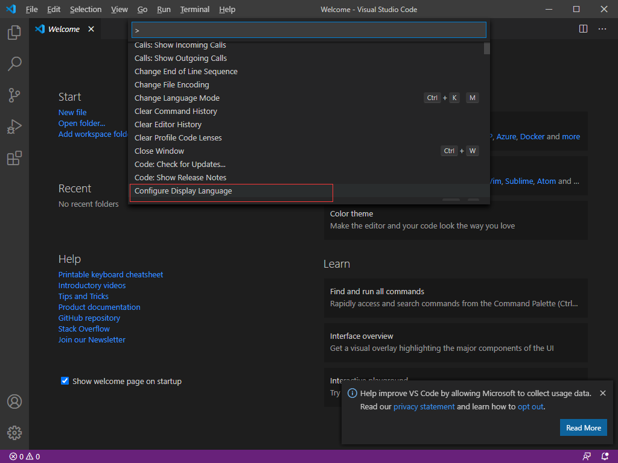Open the Color theme card

pos(456,220)
